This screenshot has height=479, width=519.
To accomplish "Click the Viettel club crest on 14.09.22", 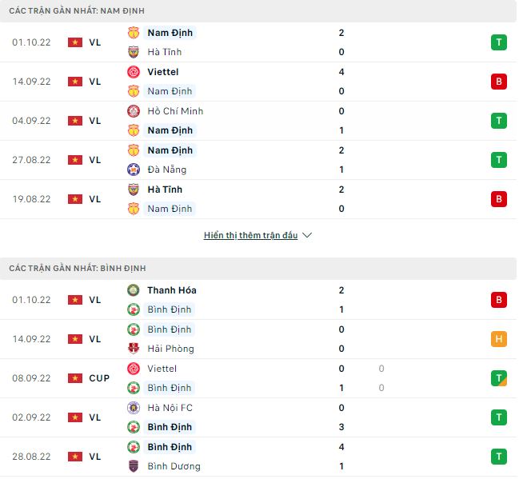I will coord(134,72).
